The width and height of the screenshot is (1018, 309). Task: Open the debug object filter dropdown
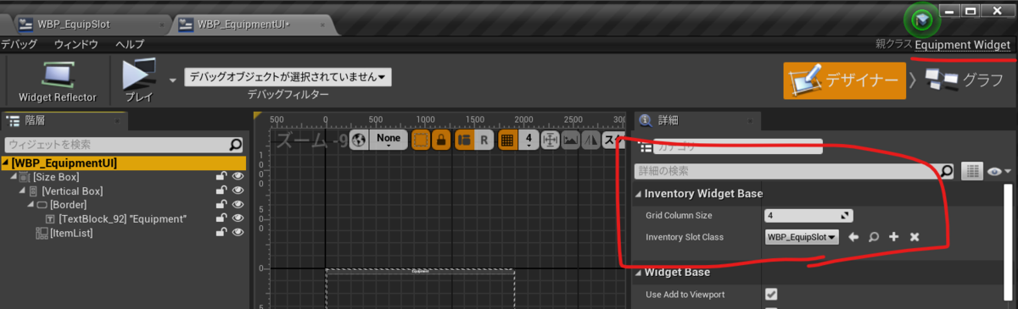click(x=287, y=76)
